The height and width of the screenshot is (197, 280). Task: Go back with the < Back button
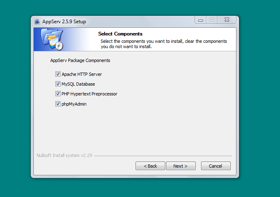click(x=150, y=166)
